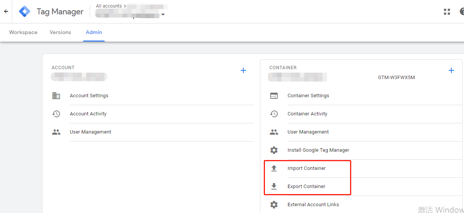464x213 pixels.
Task: Open Account Activity
Action: coord(88,114)
